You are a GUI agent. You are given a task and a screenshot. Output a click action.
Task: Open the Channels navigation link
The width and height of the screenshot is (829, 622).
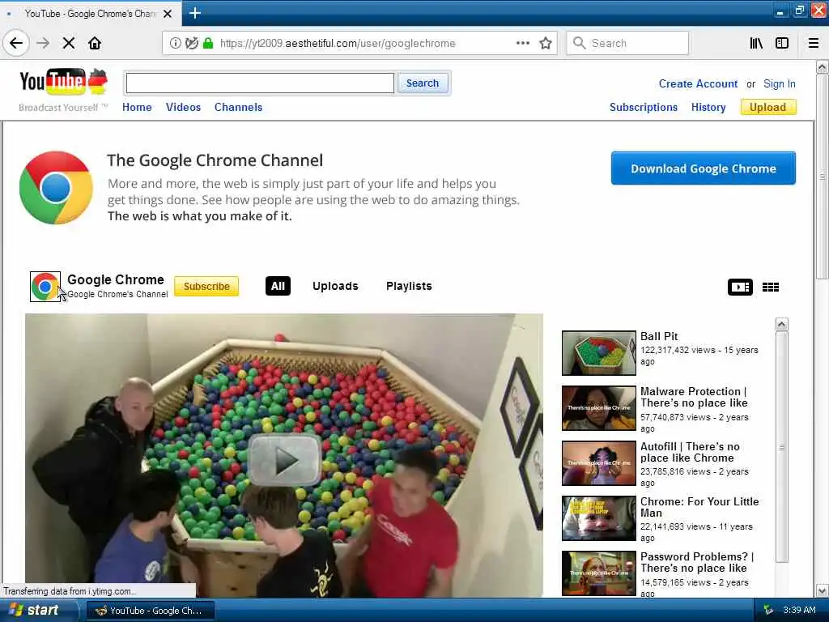click(x=238, y=107)
